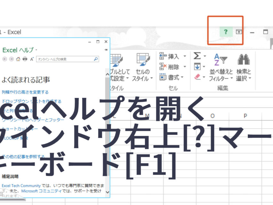Viewport: 273px width, 205px height.
Task: Click the Find and Select binoculars icon
Action: pos(244,60)
